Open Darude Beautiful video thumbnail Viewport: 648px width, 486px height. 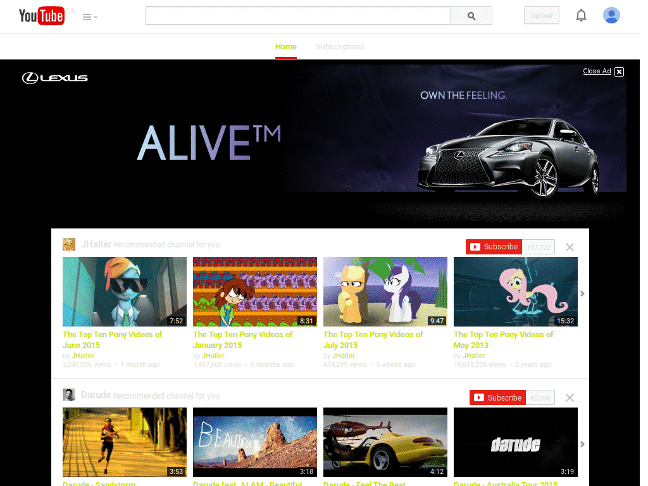point(255,442)
